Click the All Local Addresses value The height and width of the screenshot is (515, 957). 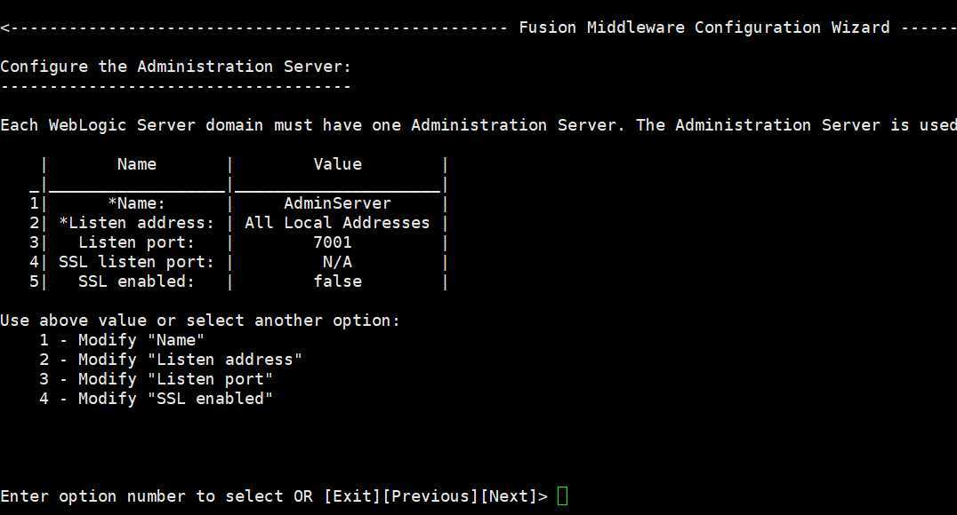coord(337,223)
